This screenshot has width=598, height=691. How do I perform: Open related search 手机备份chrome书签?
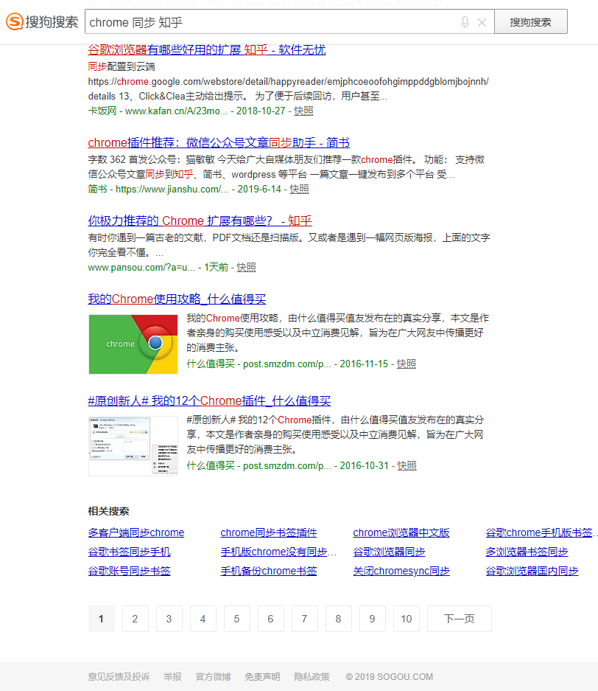[x=269, y=571]
